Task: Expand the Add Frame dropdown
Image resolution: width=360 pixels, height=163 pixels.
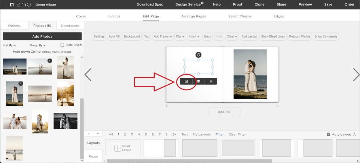Action: (163, 36)
